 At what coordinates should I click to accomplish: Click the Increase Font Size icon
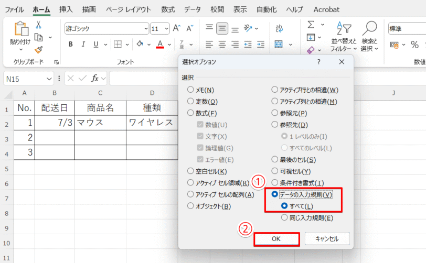(177, 28)
